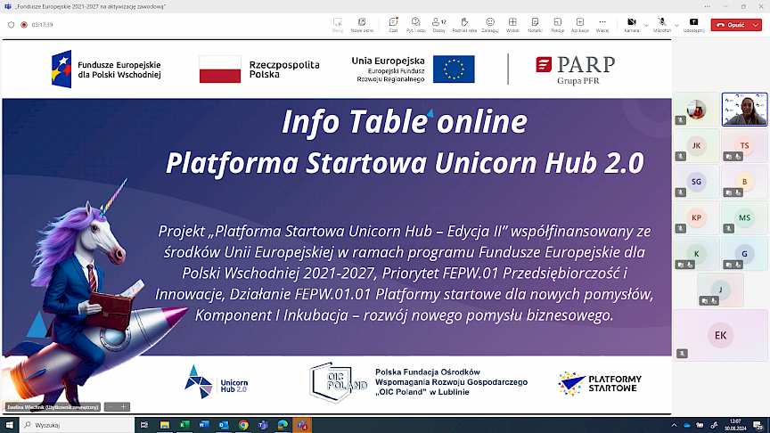Screen dimensions: 770x433
Task: Select participant tile KP
Action: pyautogui.click(x=696, y=218)
